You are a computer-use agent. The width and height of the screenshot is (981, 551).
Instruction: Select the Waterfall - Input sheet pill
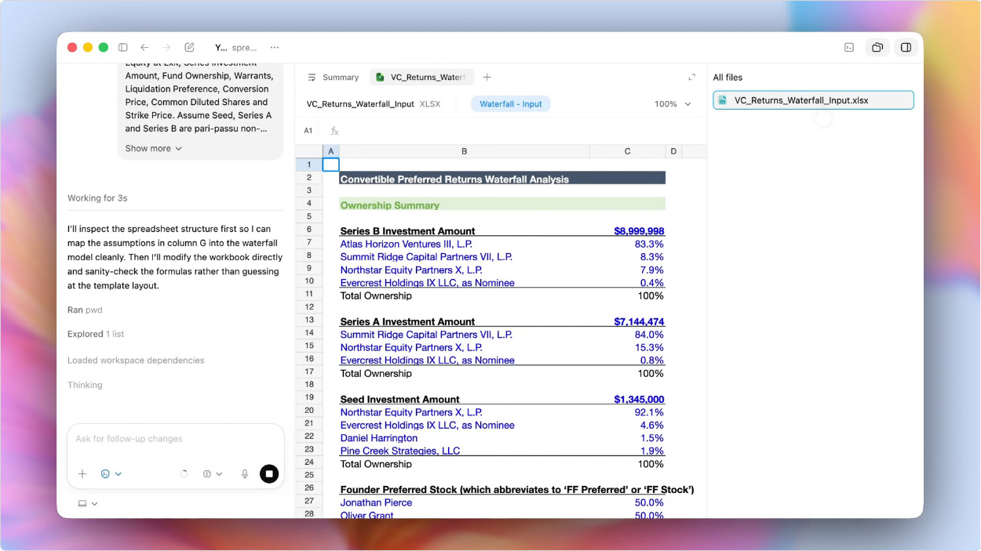pos(510,104)
